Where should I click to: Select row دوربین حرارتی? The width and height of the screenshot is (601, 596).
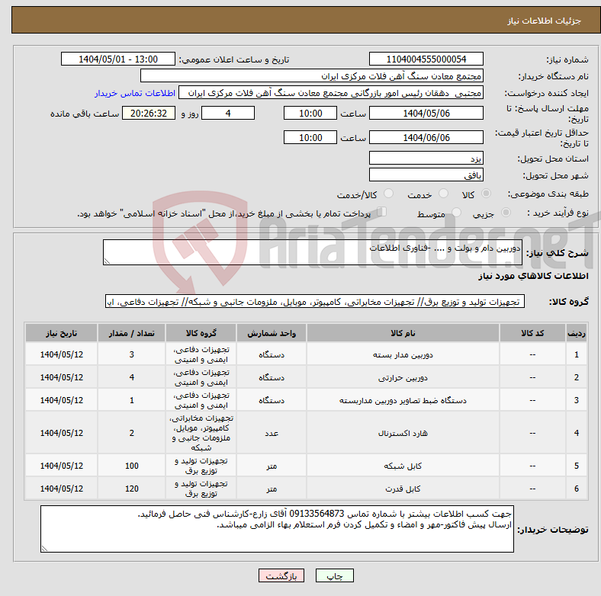(x=307, y=377)
